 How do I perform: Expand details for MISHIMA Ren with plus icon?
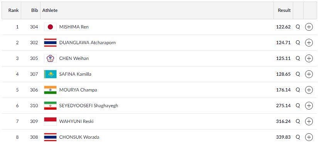point(309,27)
